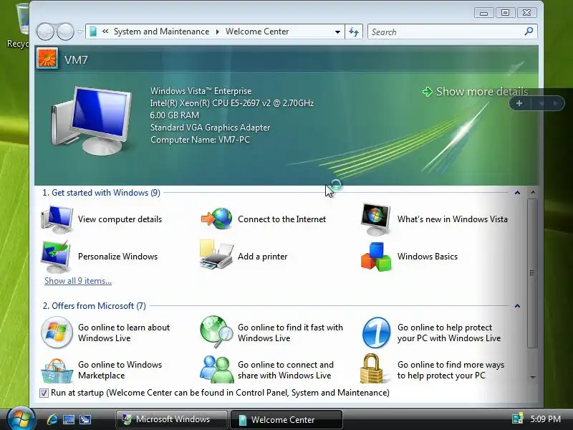This screenshot has height=430, width=573.
Task: Click the Connect to the Internet globe icon
Action: click(x=217, y=219)
